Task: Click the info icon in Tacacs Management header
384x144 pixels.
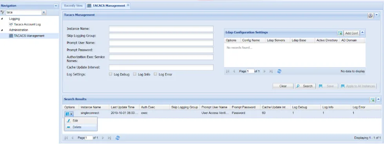Action: pyautogui.click(x=370, y=15)
